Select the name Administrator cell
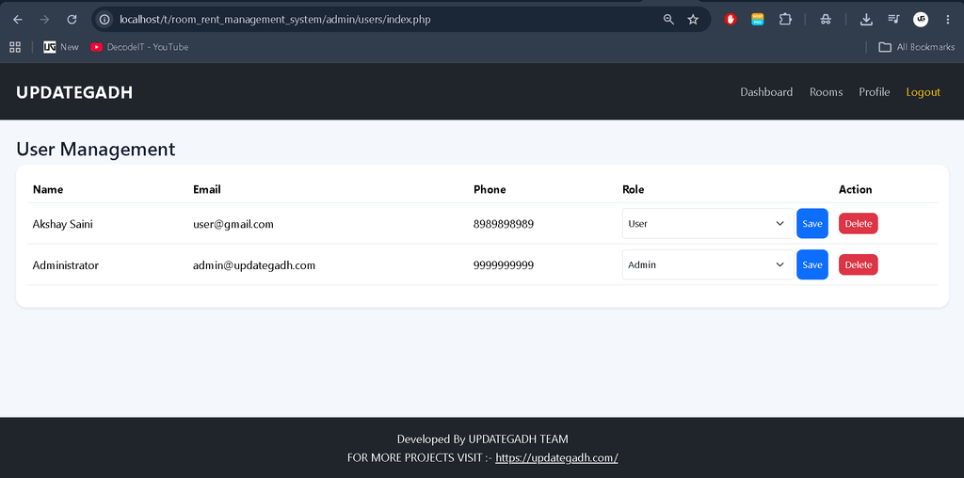Viewport: 964px width, 478px height. [x=66, y=265]
